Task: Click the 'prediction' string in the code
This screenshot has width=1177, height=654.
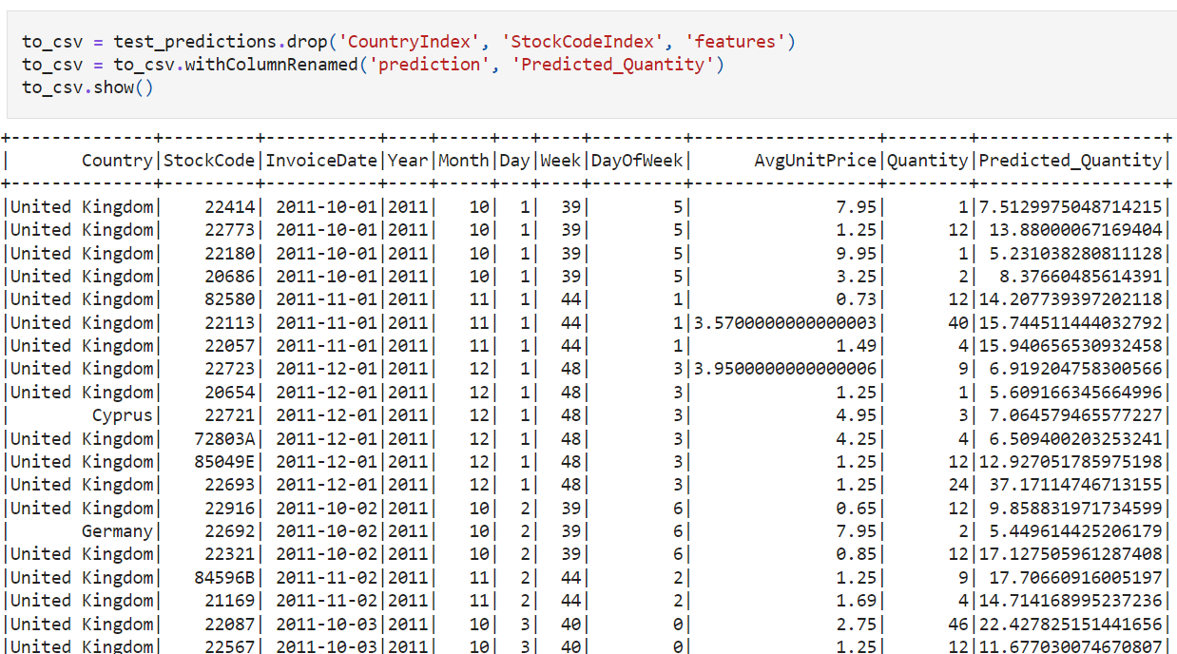Action: click(x=430, y=65)
